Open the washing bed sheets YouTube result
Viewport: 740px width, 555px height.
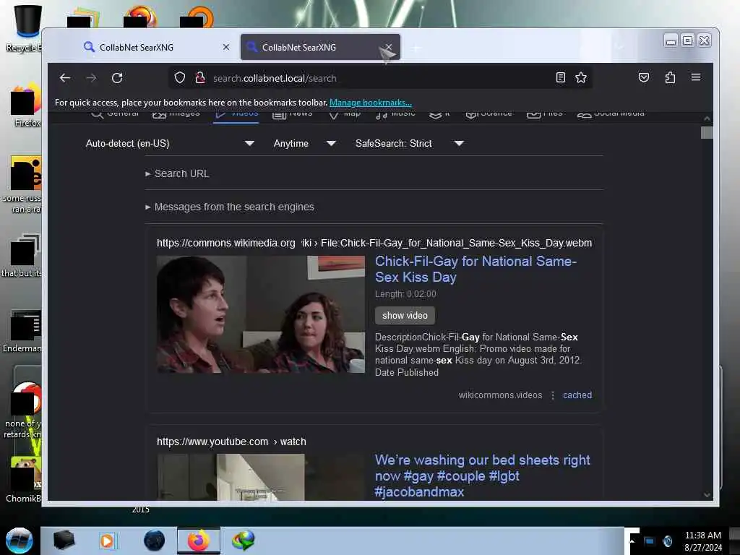482,476
